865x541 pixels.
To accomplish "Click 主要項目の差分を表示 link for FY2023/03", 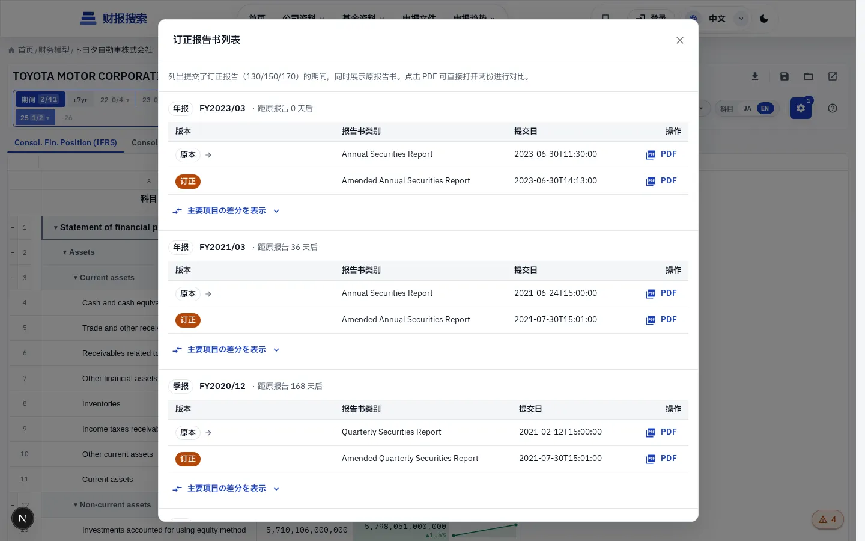I will coord(226,211).
